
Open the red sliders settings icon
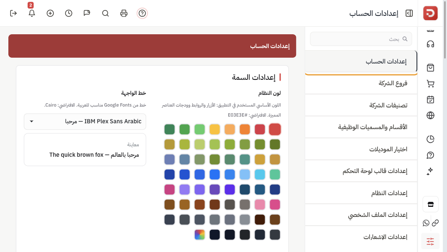[430, 242]
